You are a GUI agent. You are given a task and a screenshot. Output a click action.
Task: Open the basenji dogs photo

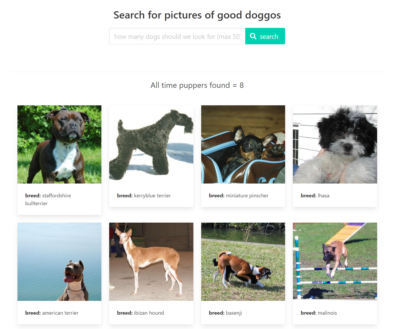tap(243, 262)
